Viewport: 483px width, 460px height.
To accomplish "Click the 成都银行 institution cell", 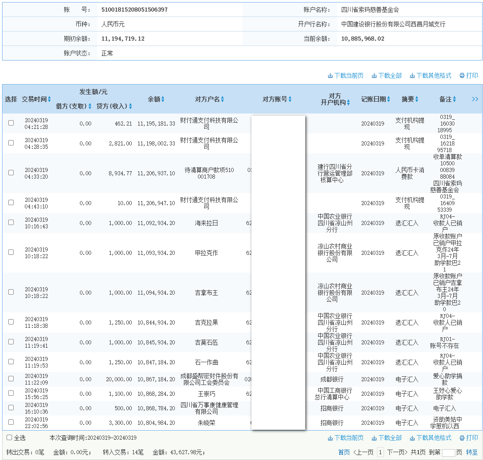I will [332, 379].
